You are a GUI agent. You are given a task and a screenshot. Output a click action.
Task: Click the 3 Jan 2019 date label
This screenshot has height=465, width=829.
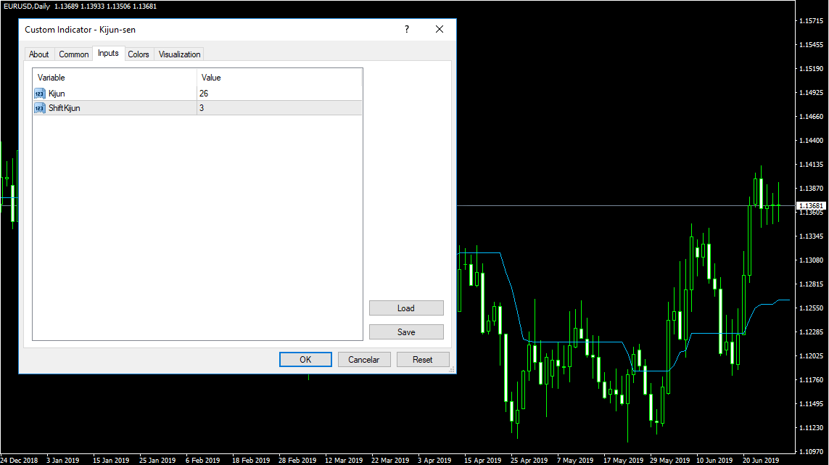pos(62,460)
